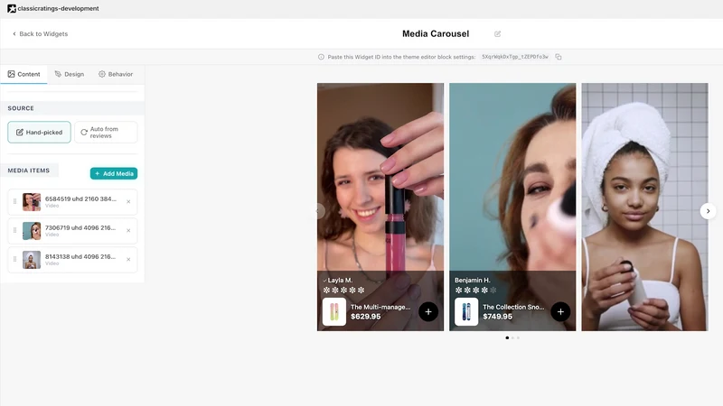Click the $749.95 price text

coord(498,317)
